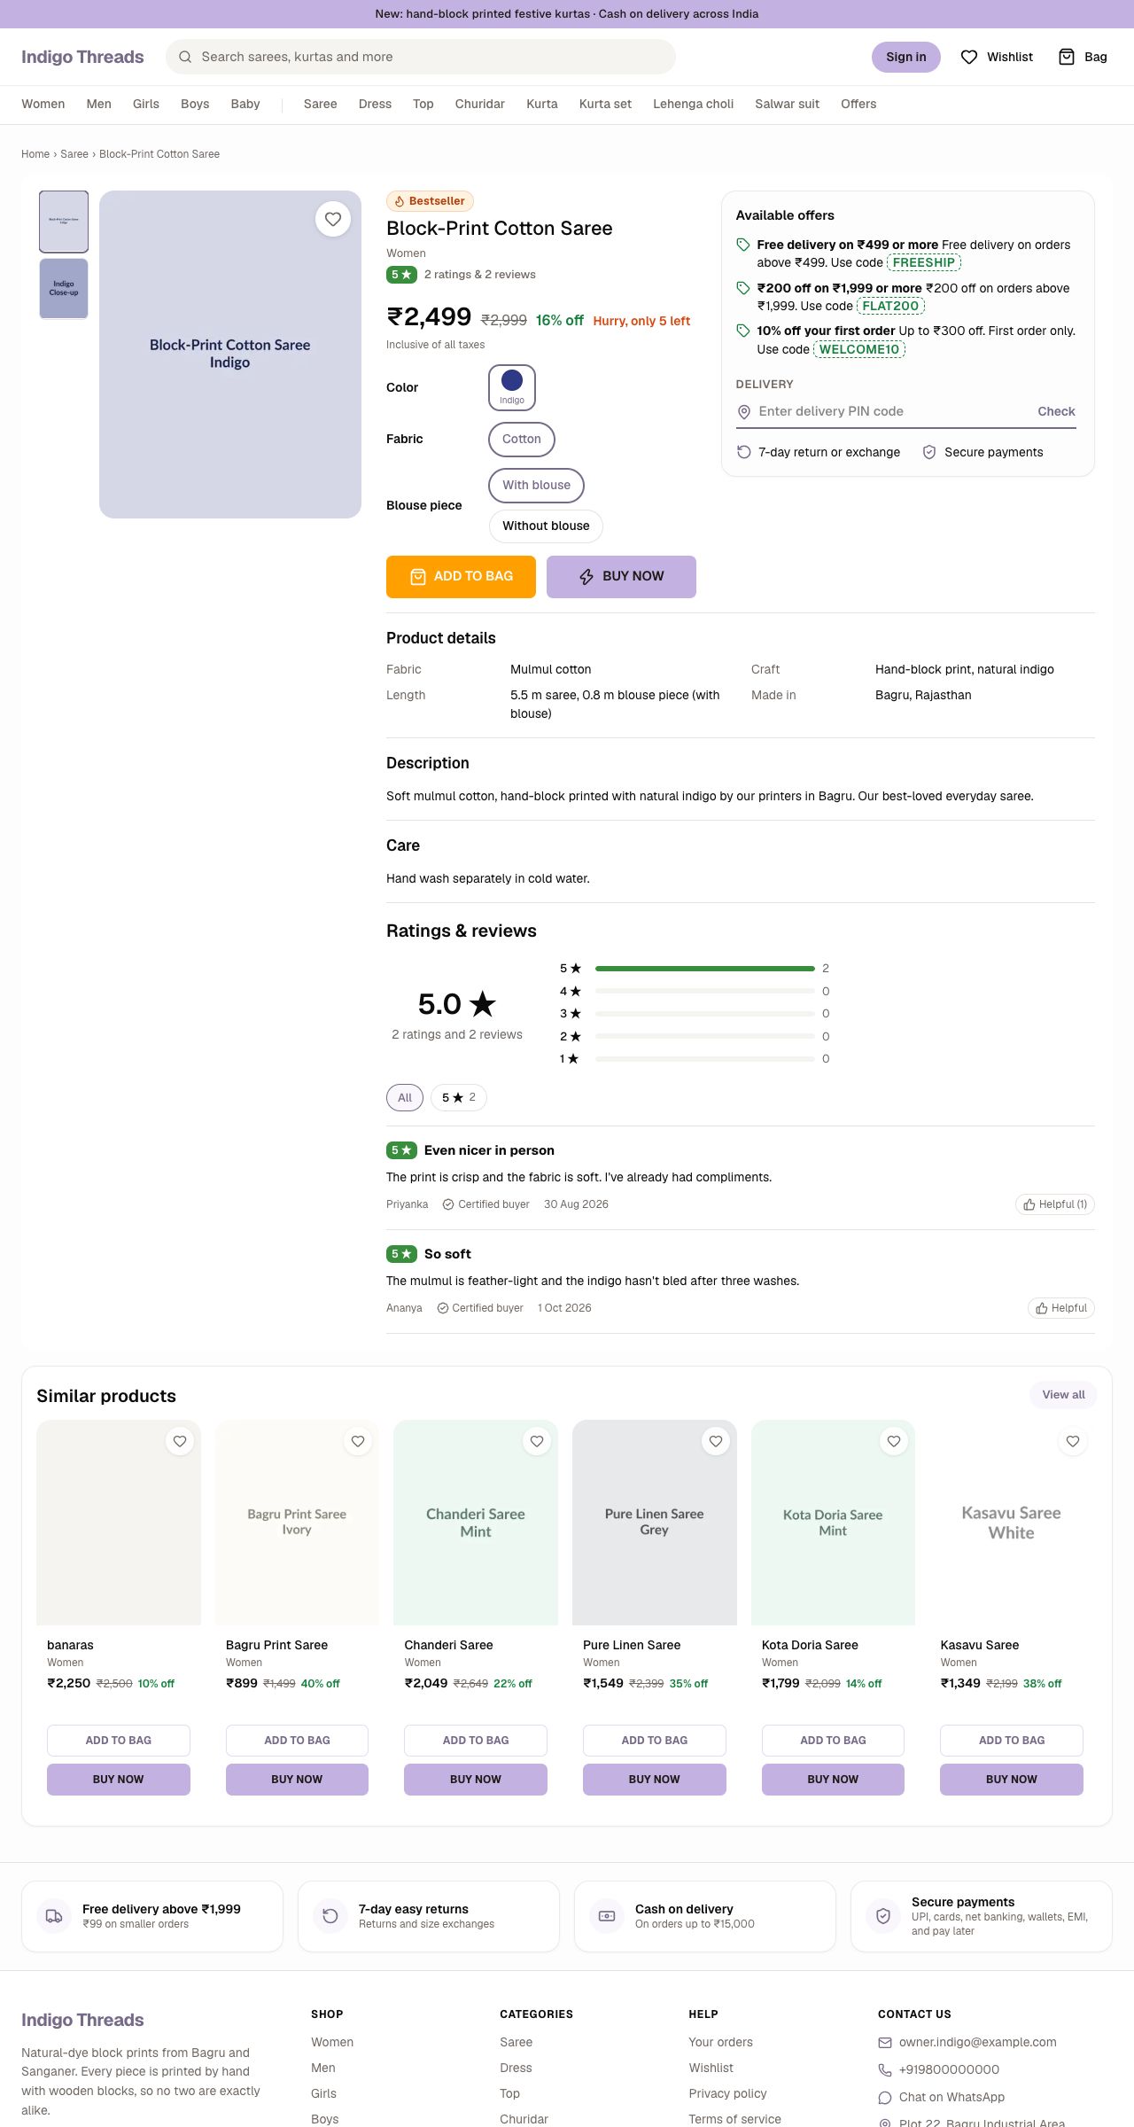Click the phone icon in Contact Us

pyautogui.click(x=885, y=2069)
